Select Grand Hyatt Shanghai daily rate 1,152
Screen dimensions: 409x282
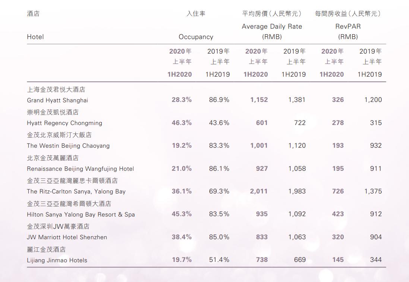[259, 100]
